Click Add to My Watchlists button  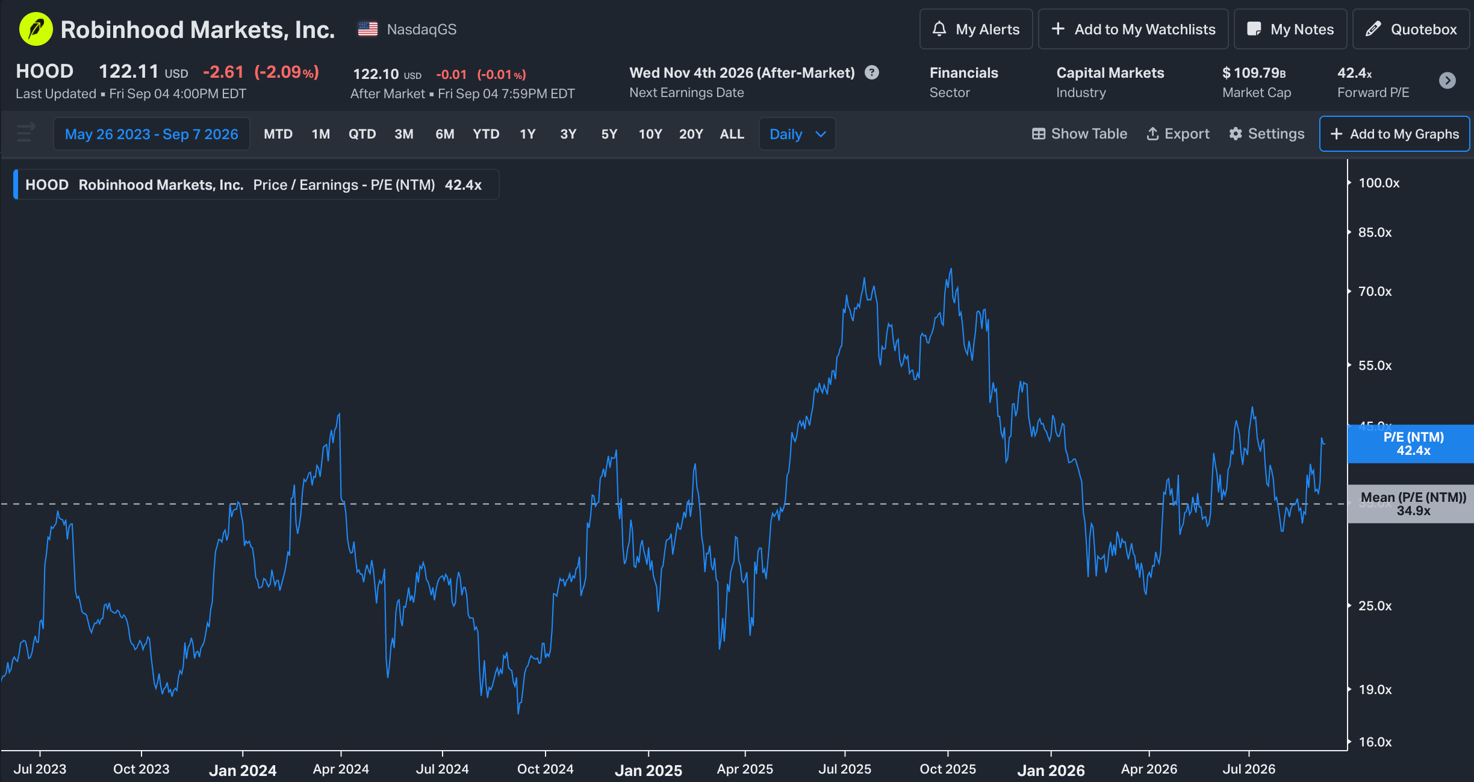[1133, 29]
